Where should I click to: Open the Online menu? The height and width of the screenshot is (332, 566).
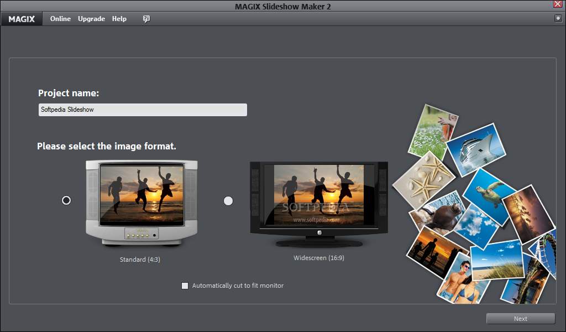[x=60, y=19]
